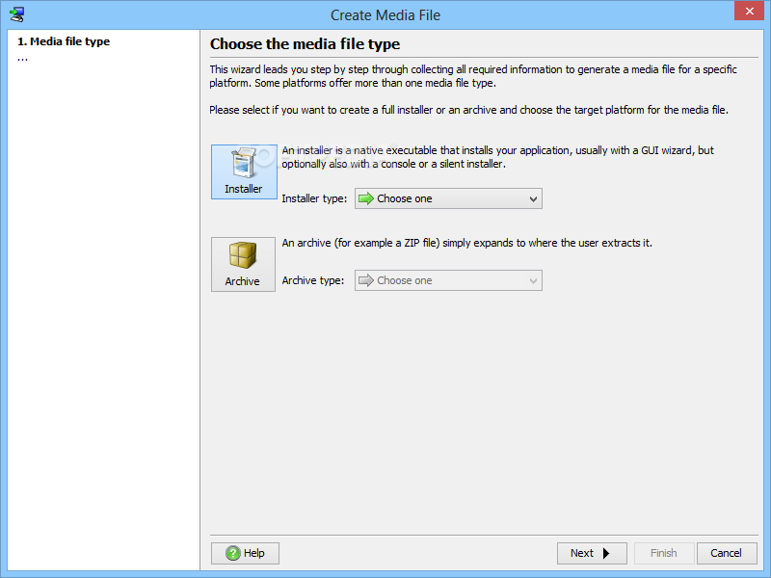771x578 pixels.
Task: Open the Installer type dropdown
Action: 448,198
